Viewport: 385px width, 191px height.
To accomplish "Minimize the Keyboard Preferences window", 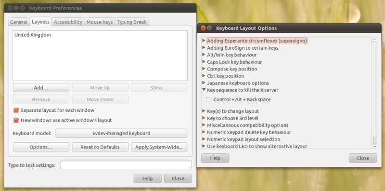I will 16,8.
